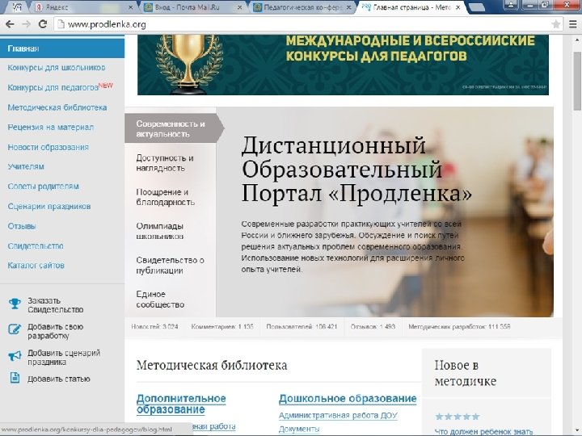Switch to the Вход - Почта Mail.Ru tab
Image resolution: width=582 pixels, height=436 pixels.
coord(193,7)
